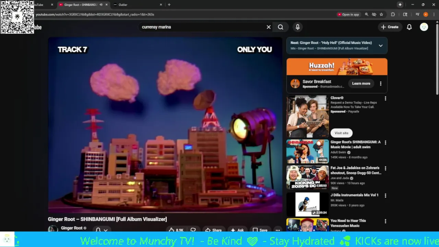This screenshot has height=247, width=439.
Task: Open options for Venezuelan Music video
Action: (385, 222)
